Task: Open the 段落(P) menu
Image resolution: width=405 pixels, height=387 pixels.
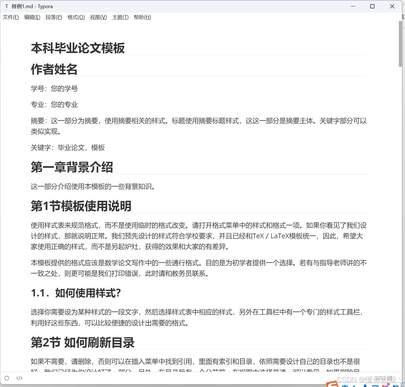Action: 54,17
